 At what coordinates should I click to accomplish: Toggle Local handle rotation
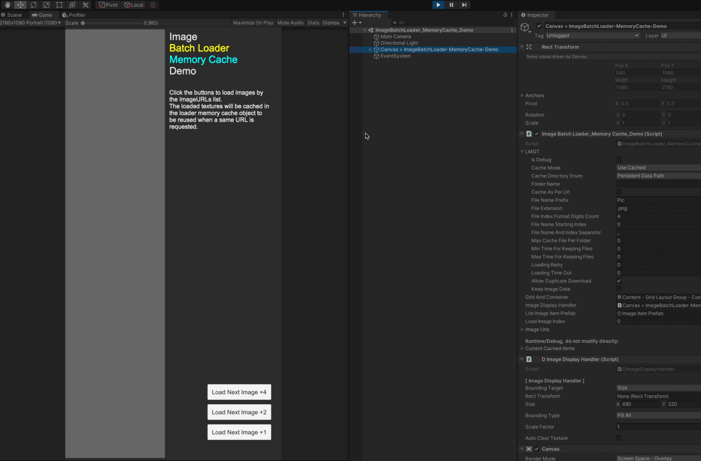point(134,5)
